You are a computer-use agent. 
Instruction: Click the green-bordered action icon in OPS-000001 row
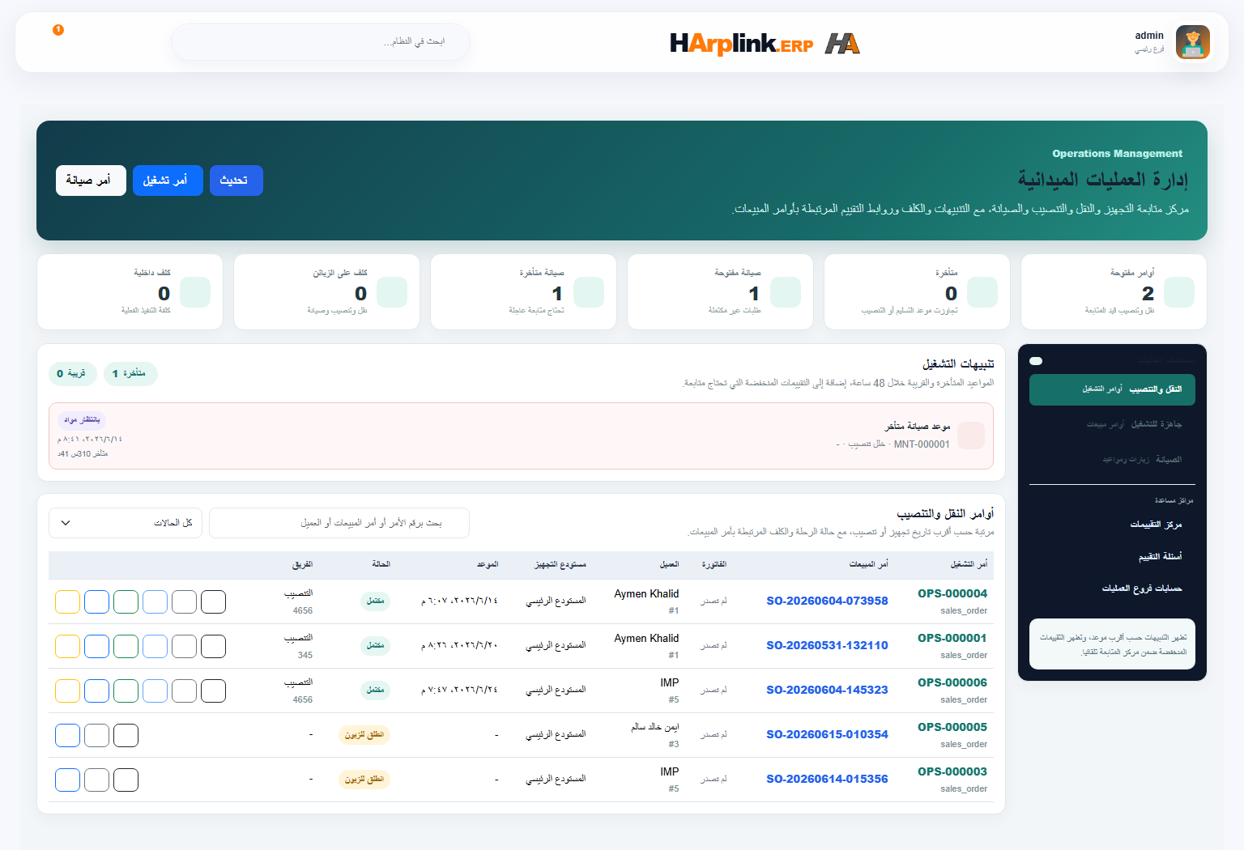pos(126,646)
